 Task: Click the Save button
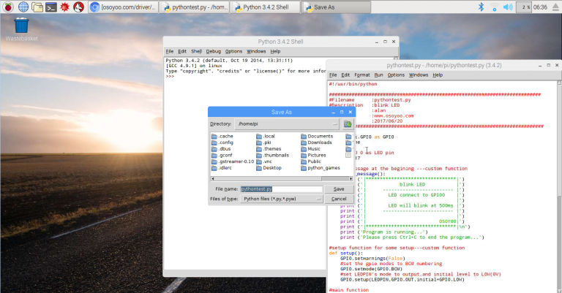339,189
